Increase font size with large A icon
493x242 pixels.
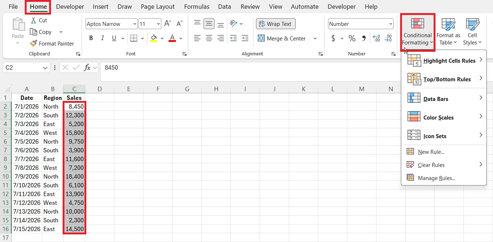(167, 24)
